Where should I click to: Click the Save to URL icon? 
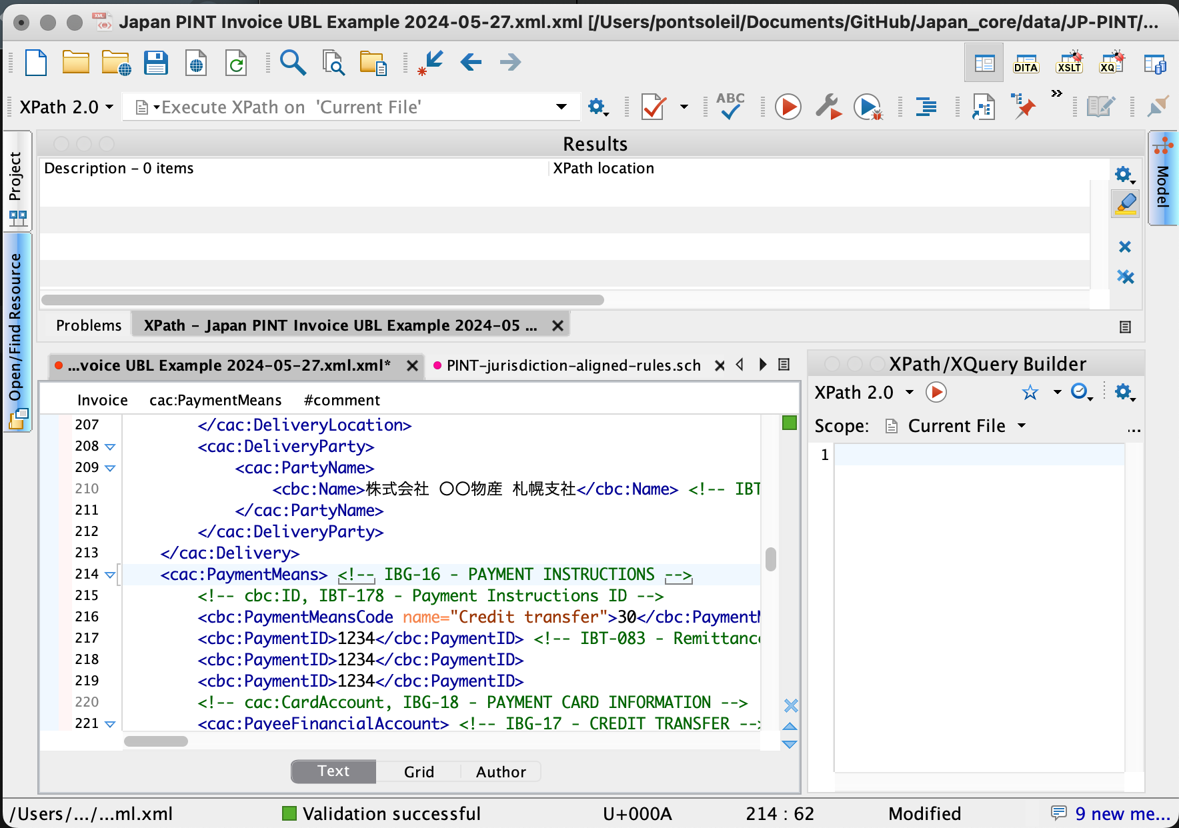tap(196, 63)
